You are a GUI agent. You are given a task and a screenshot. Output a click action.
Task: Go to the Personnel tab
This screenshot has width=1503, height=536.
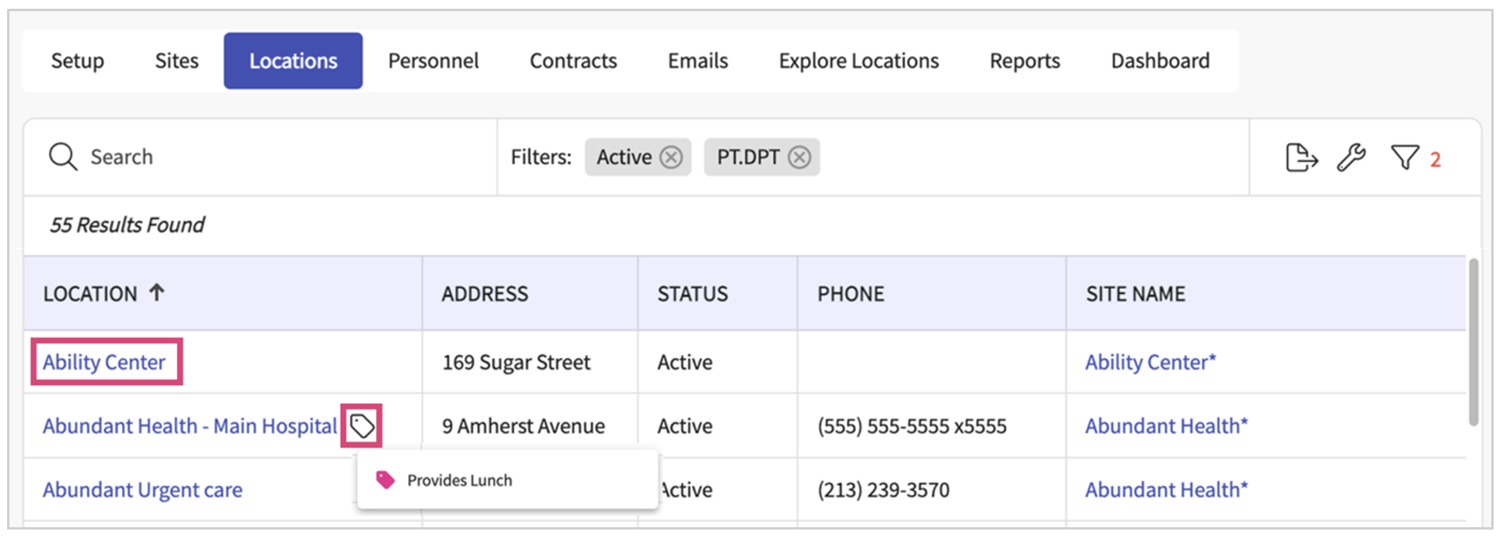[x=433, y=61]
